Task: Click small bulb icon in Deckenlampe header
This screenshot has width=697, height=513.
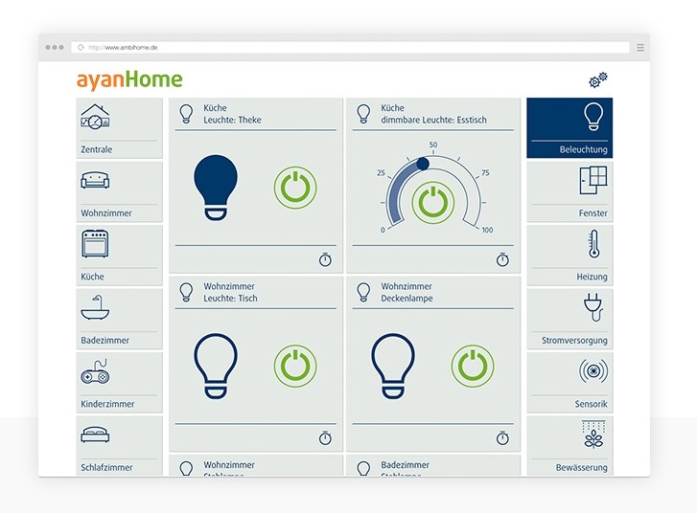Action: 363,293
